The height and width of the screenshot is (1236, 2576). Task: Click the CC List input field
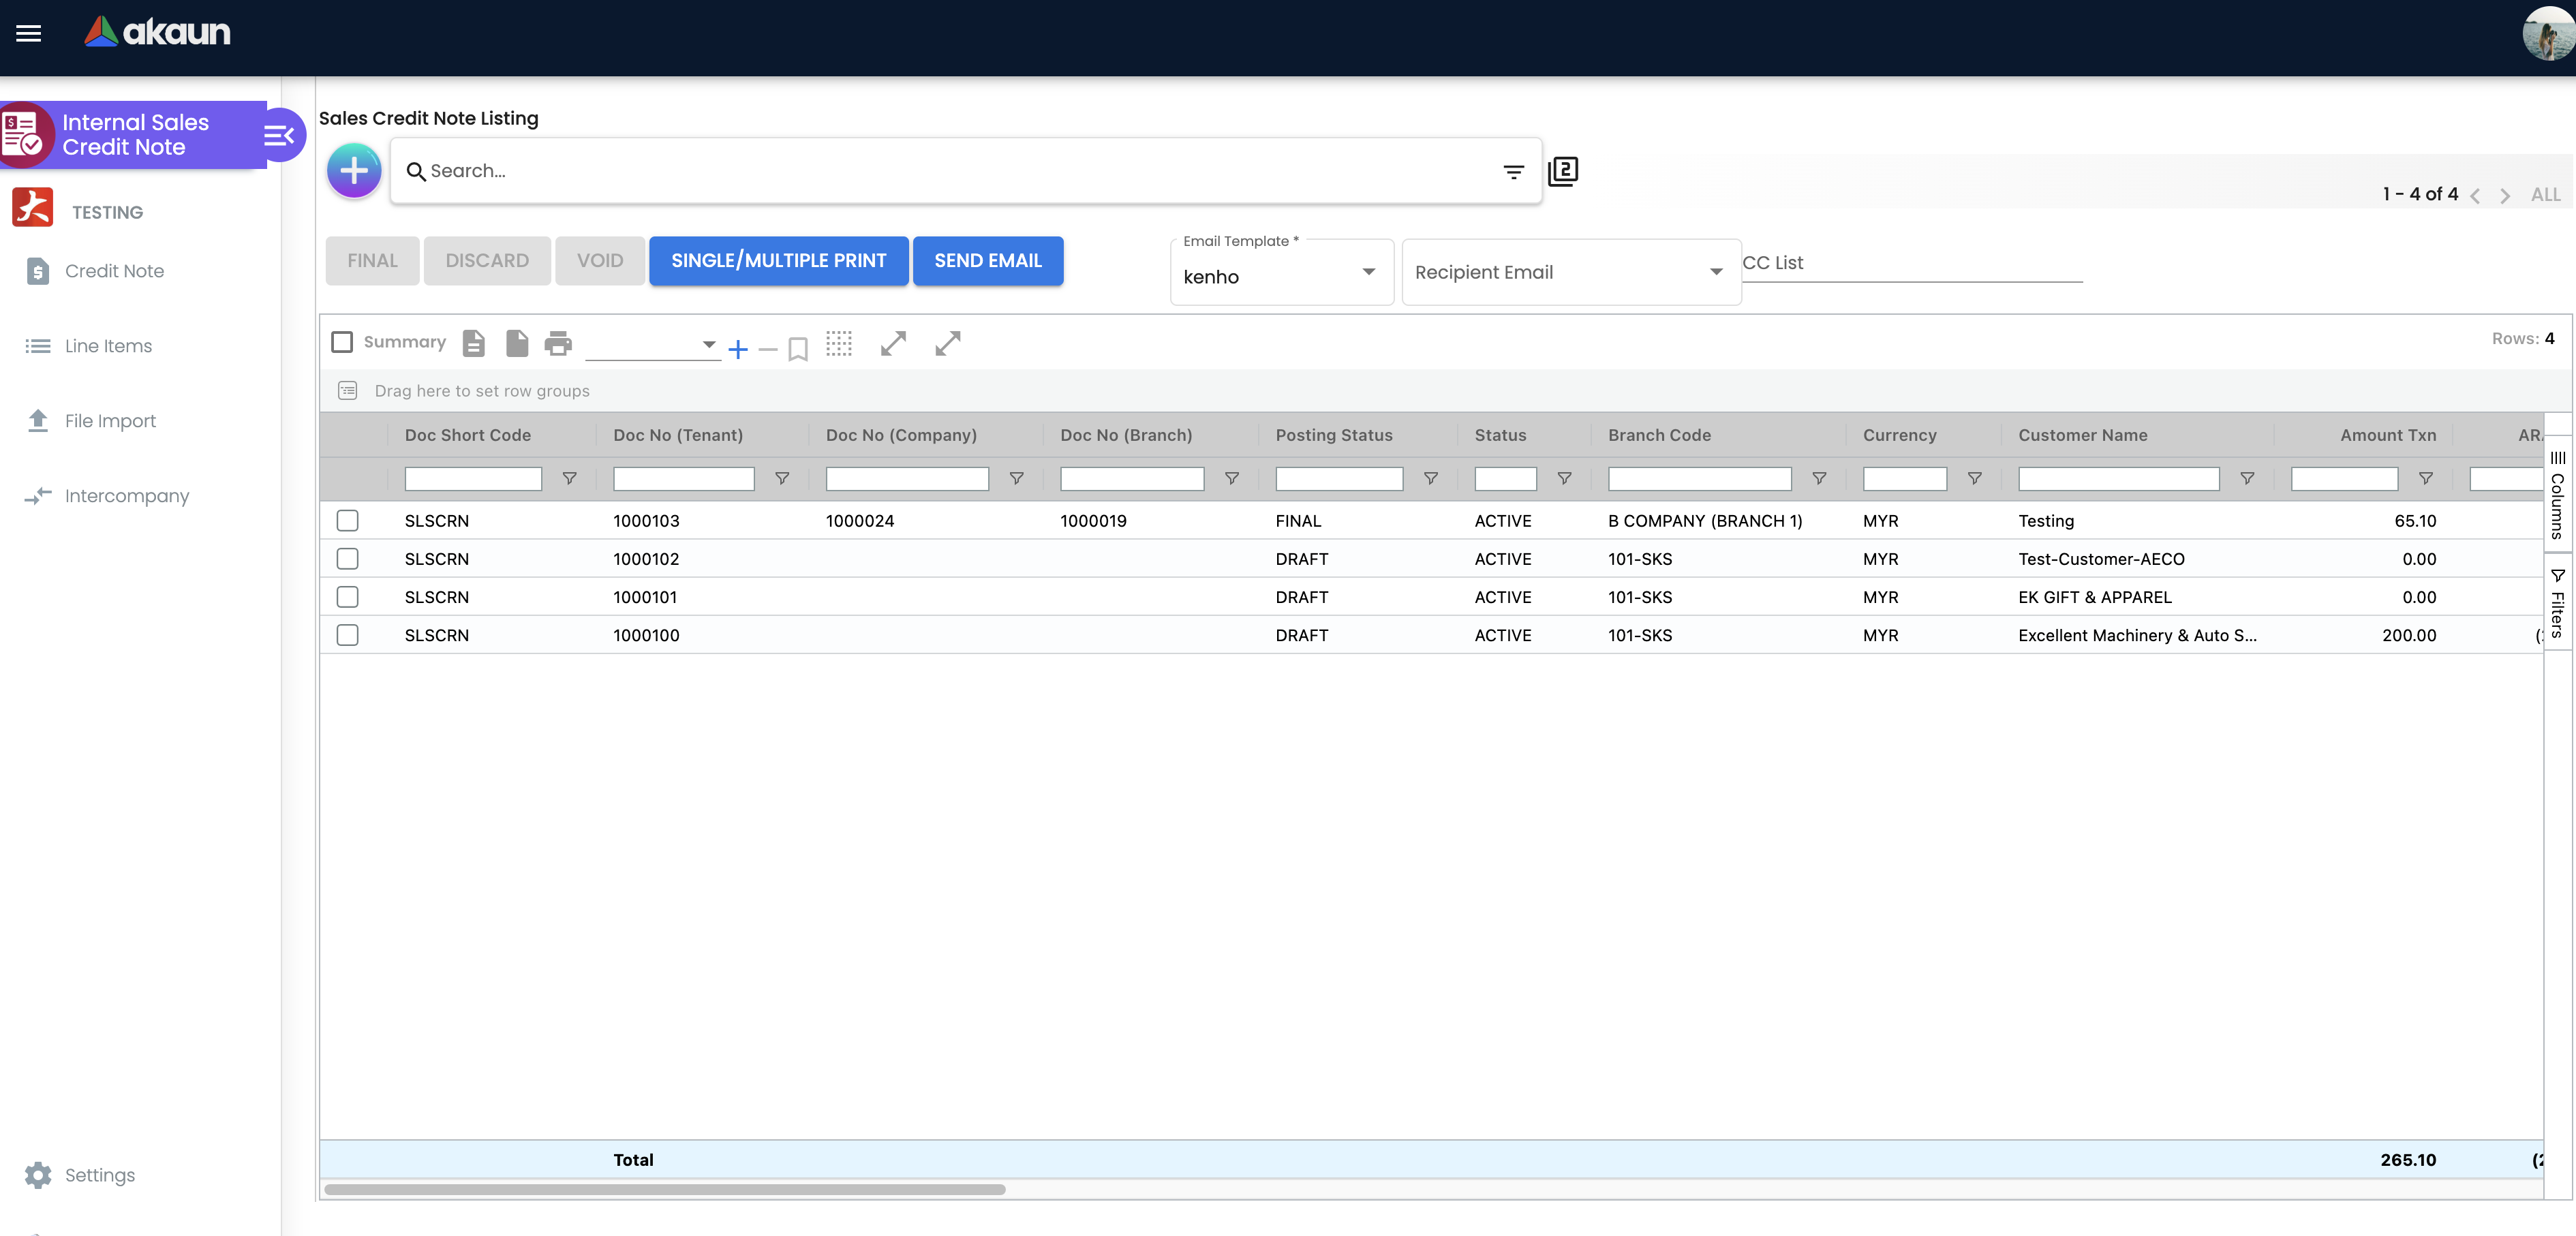tap(1912, 263)
